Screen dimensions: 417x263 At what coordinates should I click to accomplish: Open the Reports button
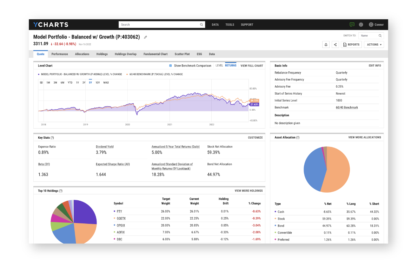pyautogui.click(x=351, y=44)
